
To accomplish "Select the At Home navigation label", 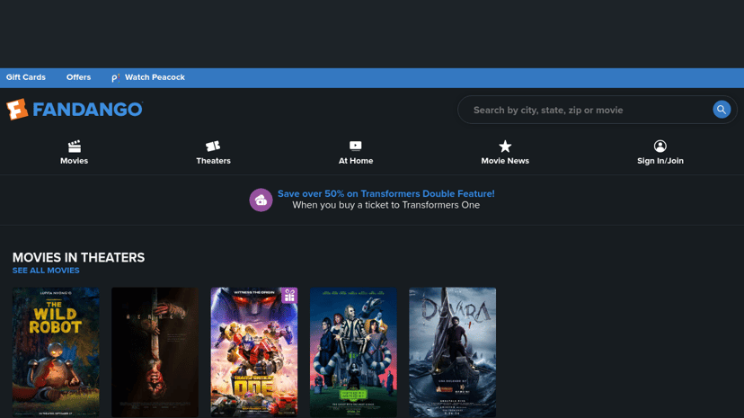I will (x=356, y=161).
